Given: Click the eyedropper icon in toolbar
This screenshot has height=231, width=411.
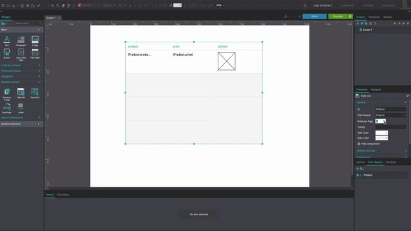Looking at the screenshot, I should coord(171,5).
